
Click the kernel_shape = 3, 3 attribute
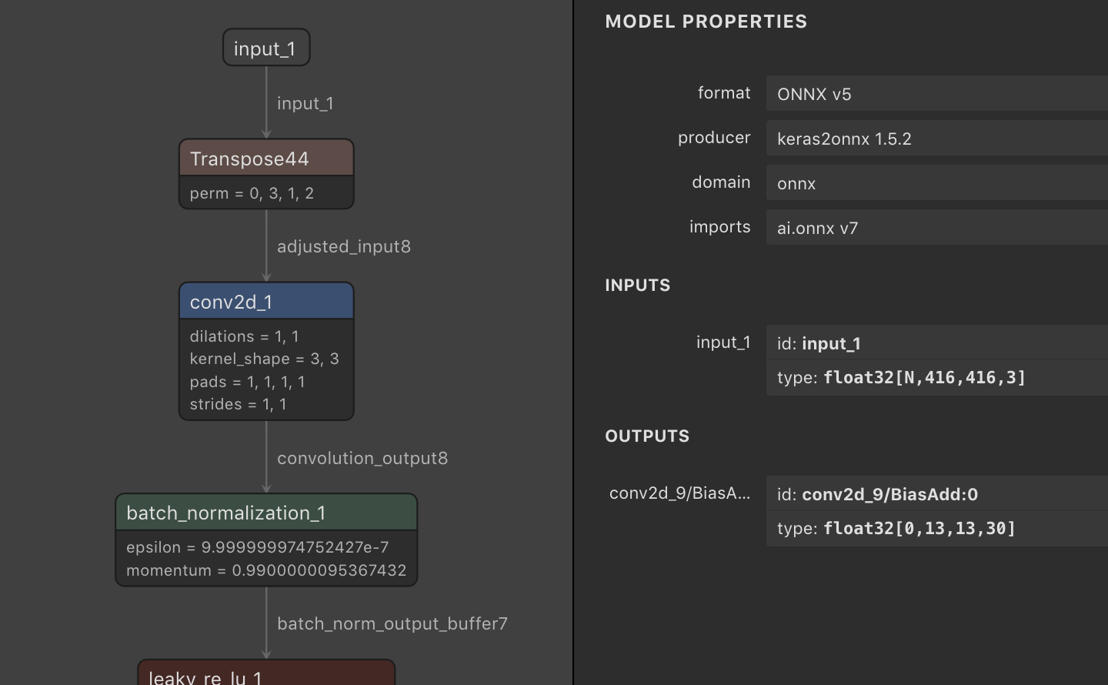(264, 359)
